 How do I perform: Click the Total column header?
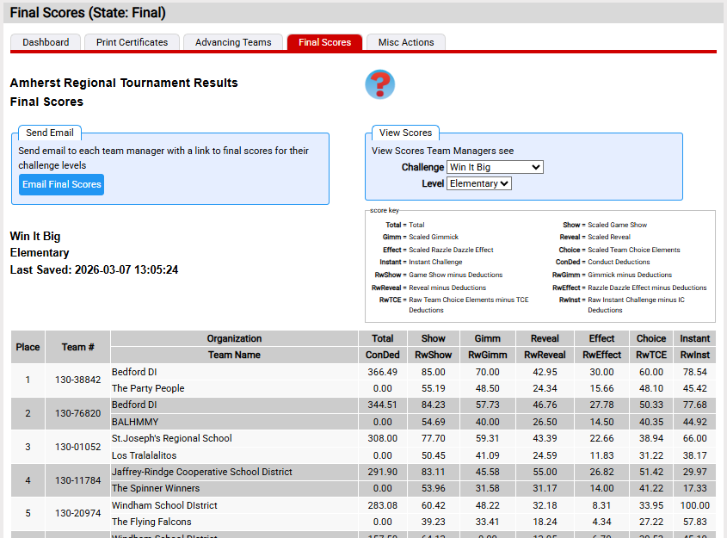click(383, 338)
